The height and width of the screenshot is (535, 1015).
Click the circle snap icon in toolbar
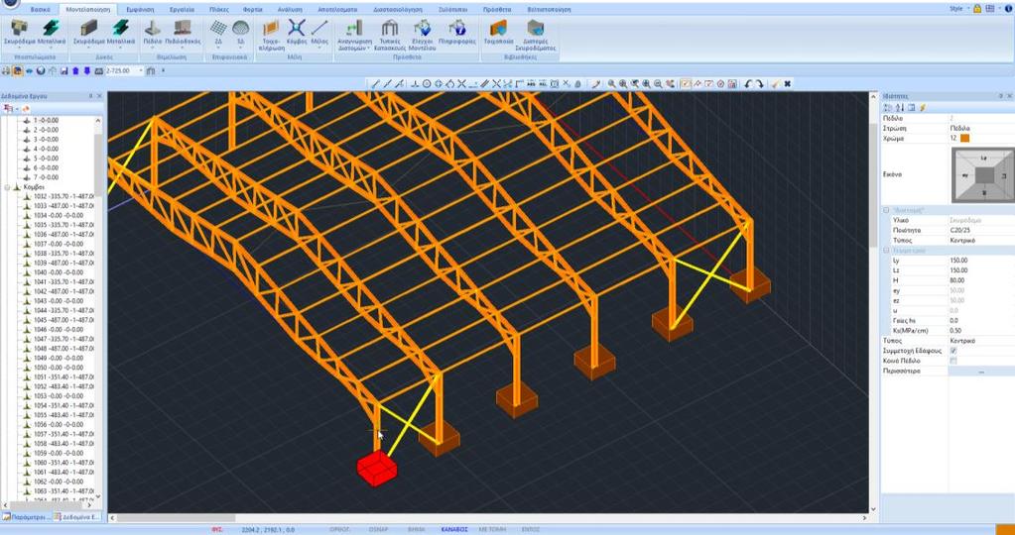(427, 84)
